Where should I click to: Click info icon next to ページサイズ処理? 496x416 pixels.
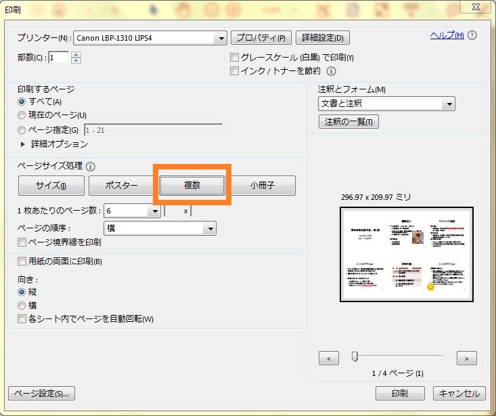(x=91, y=166)
